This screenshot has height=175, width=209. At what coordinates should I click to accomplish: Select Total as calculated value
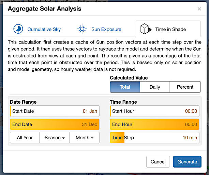click(125, 87)
